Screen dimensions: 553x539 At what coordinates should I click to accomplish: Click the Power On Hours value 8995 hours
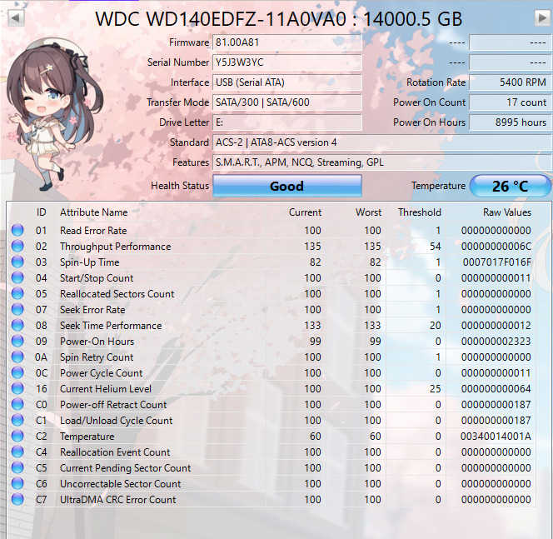click(510, 122)
